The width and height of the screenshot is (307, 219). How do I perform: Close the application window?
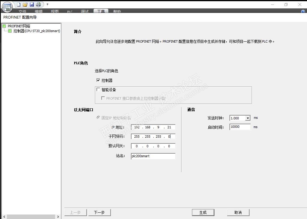pos(300,4)
